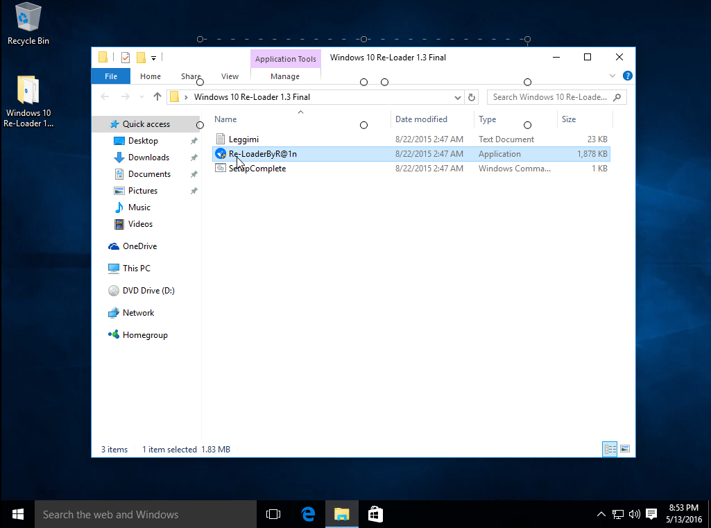The image size is (711, 528).
Task: Sort by Date modified column header
Action: click(x=421, y=119)
